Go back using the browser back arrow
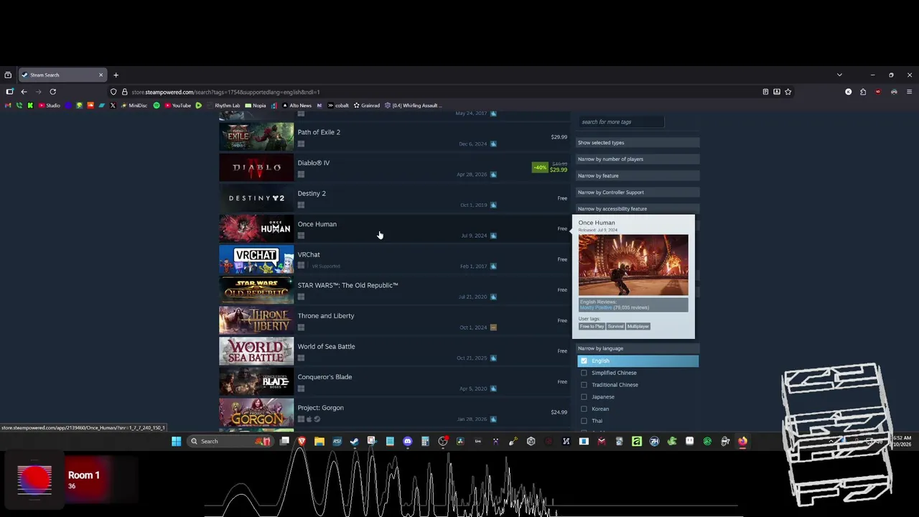Screen dimensions: 919x517 point(24,92)
